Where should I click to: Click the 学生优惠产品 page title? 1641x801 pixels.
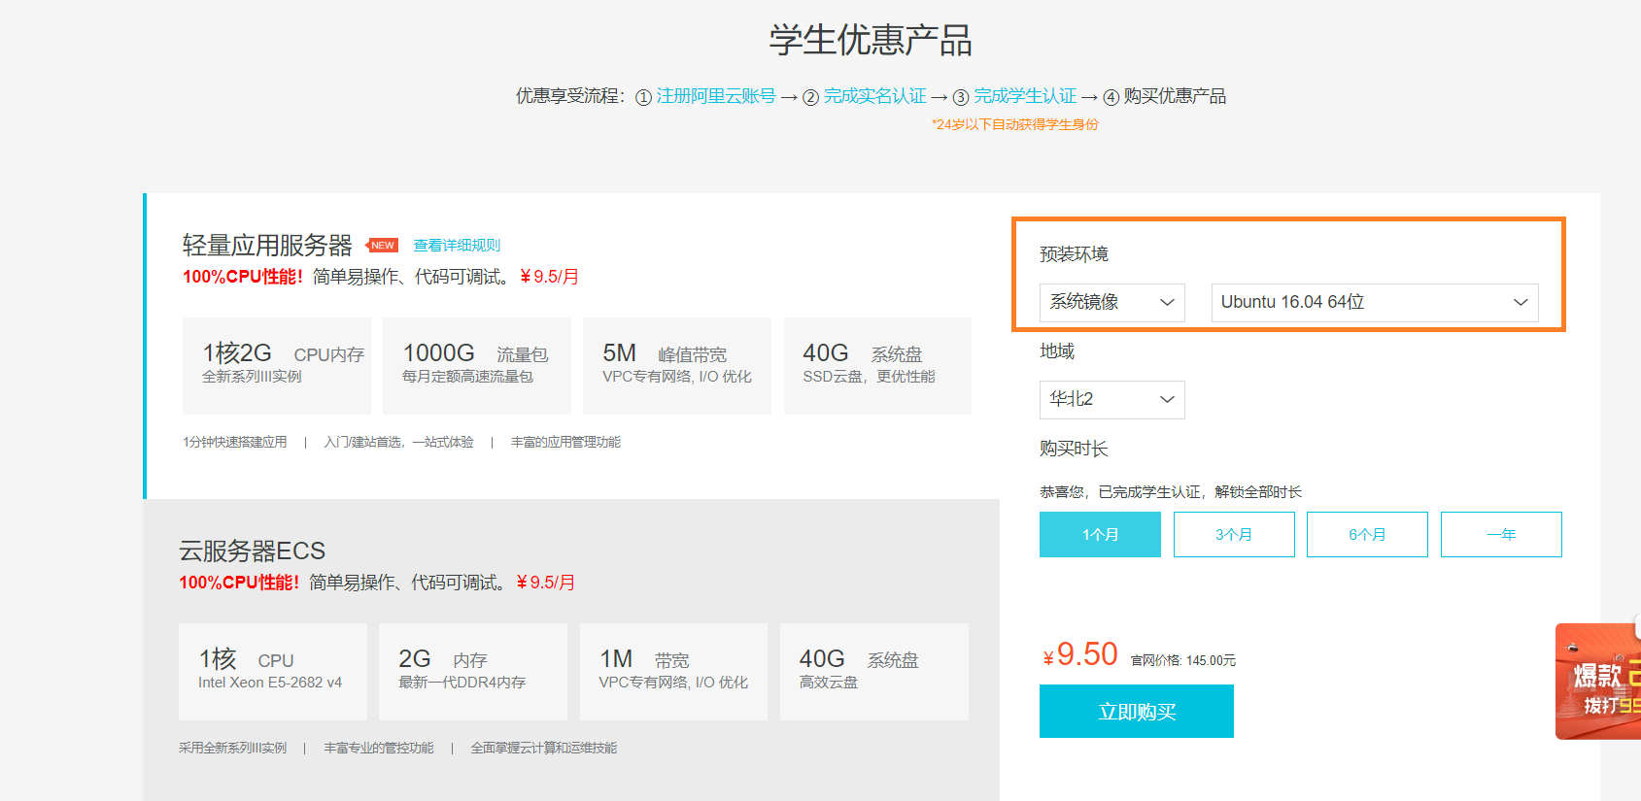pos(871,41)
